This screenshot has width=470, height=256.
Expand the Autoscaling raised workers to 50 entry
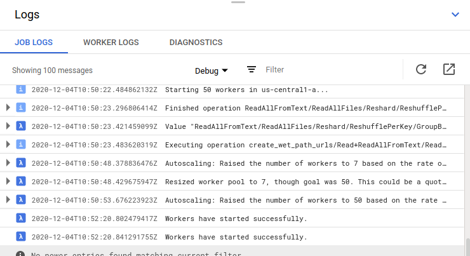[8, 199]
